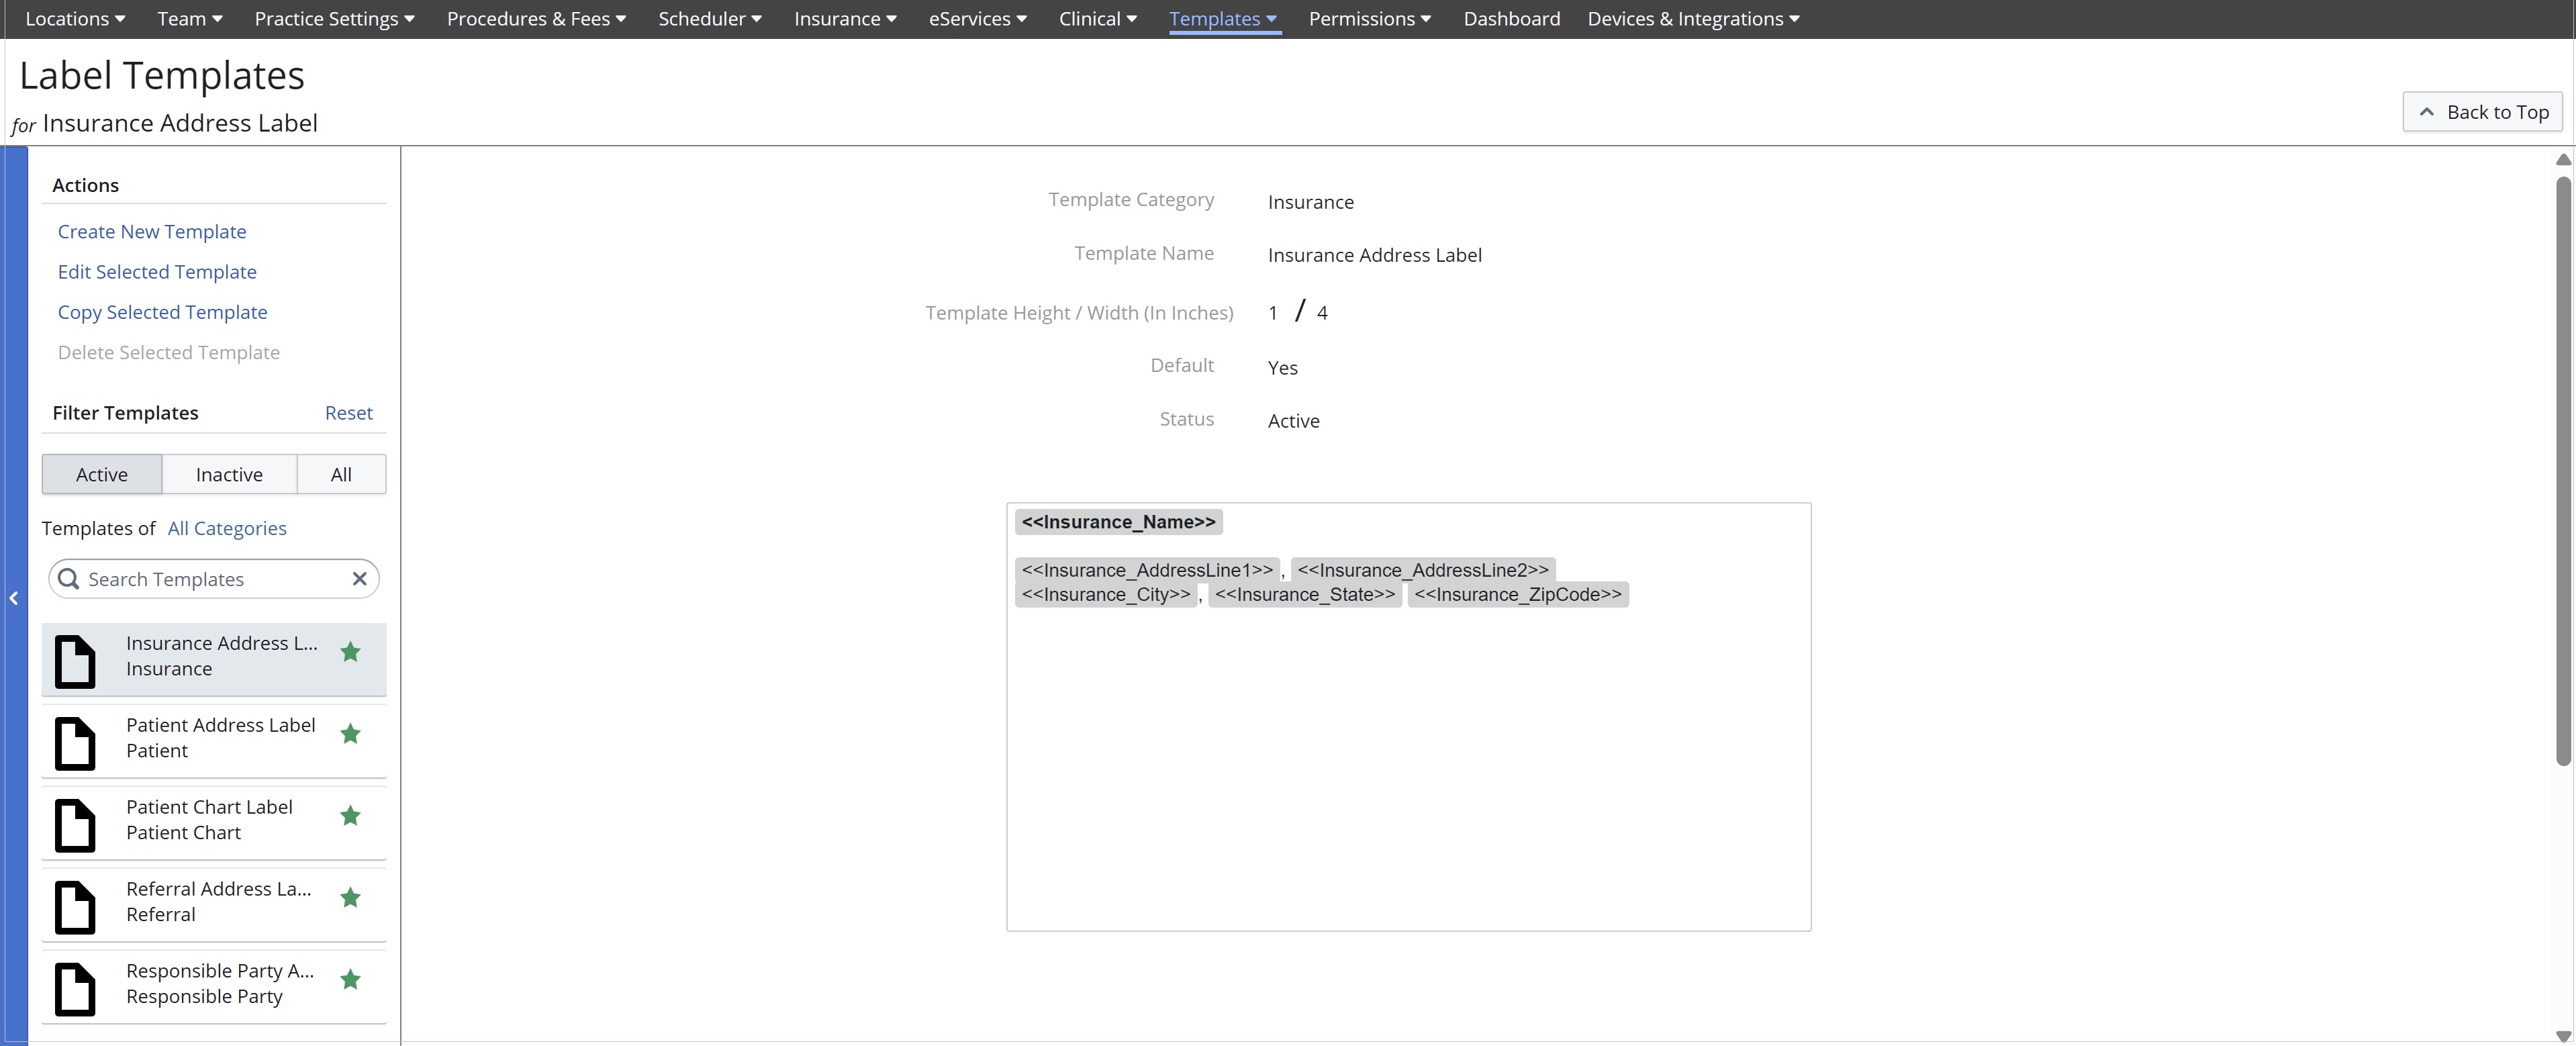Clear the template search with the X icon
The width and height of the screenshot is (2576, 1046).
(x=360, y=579)
